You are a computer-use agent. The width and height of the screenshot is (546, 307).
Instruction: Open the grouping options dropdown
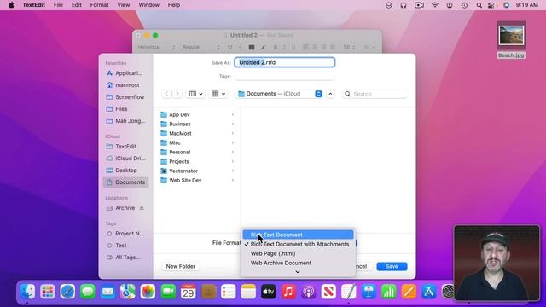218,94
